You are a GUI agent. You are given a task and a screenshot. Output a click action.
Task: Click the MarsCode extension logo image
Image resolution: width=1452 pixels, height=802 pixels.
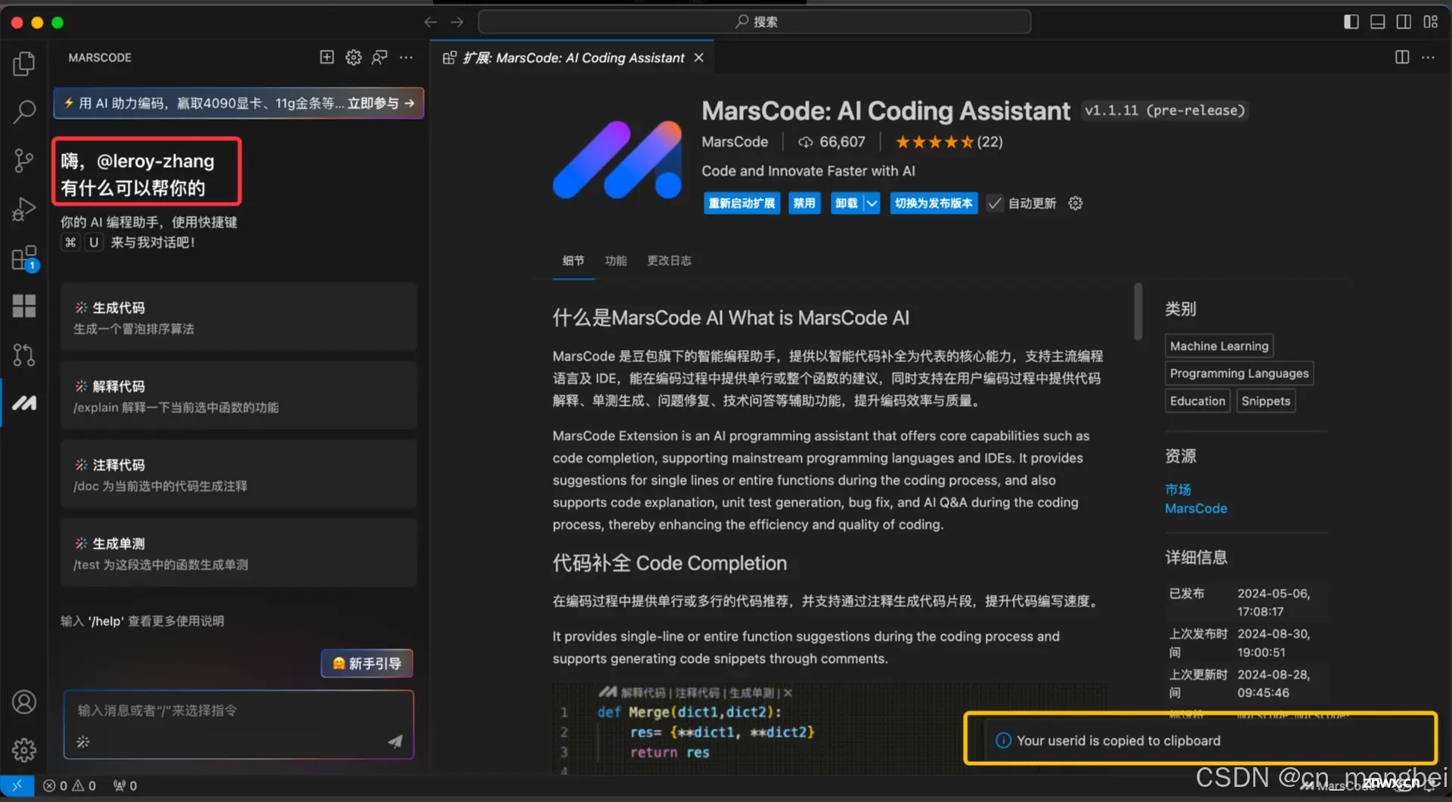(x=618, y=159)
